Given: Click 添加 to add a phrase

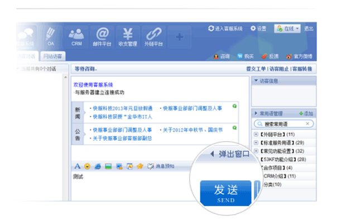Looking at the screenshot, I should (306, 113).
